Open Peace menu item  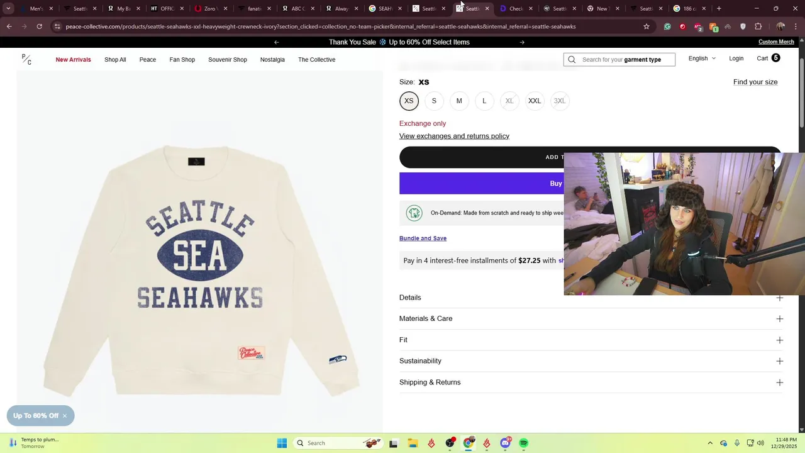pyautogui.click(x=148, y=60)
